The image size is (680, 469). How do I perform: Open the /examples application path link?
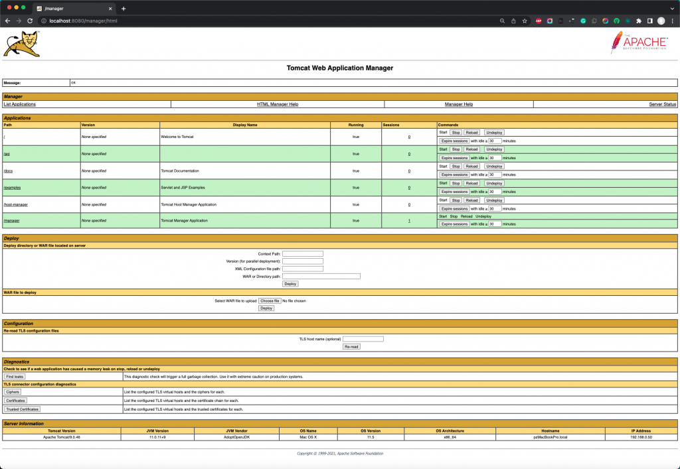[12, 188]
